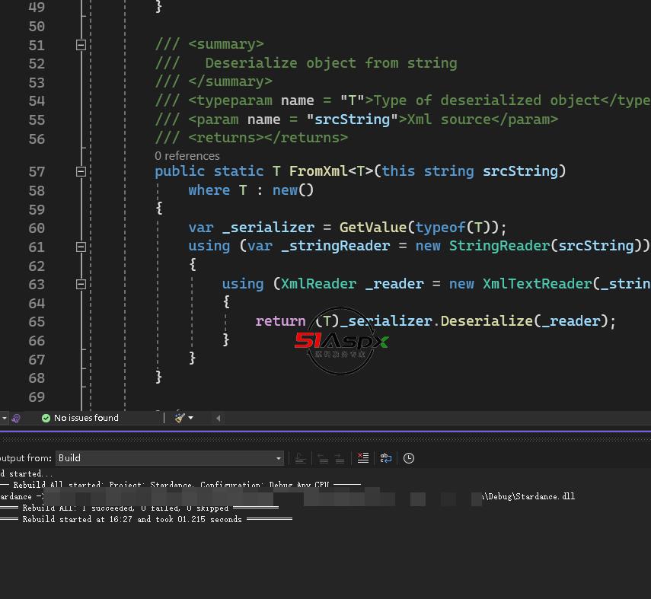Viewport: 651px width, 599px height.
Task: Click the "Rebuild started at 16:27" output line
Action: pyautogui.click(x=146, y=519)
